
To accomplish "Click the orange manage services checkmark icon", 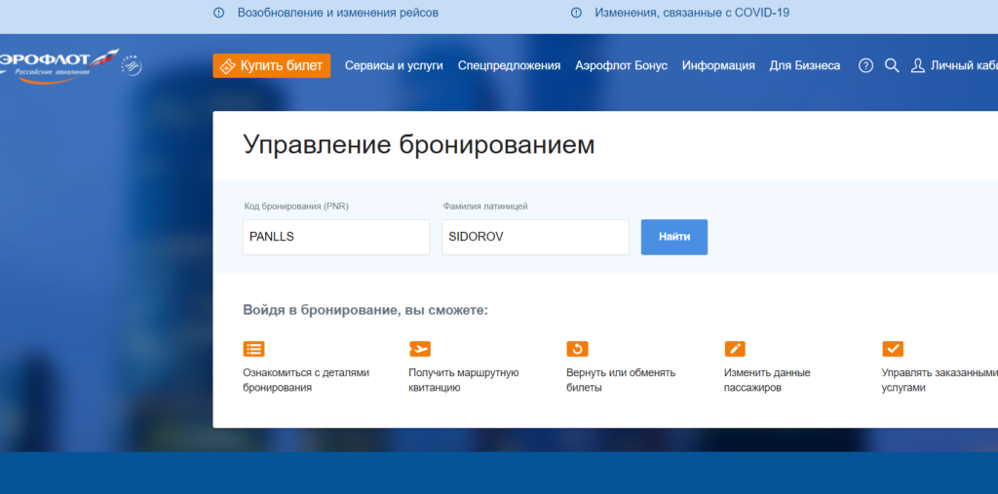I will (893, 349).
